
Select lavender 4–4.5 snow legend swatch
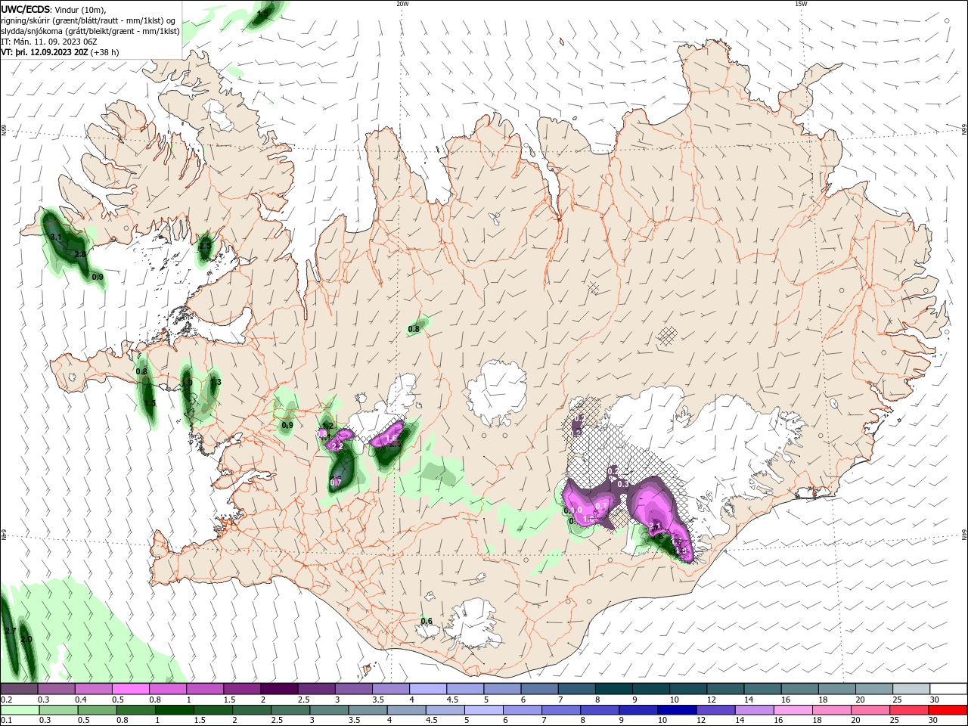pos(428,689)
